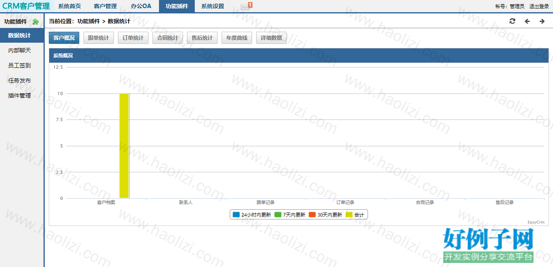The width and height of the screenshot is (553, 267).
Task: Click the EasyCrm chart credit link
Action: tap(536, 222)
